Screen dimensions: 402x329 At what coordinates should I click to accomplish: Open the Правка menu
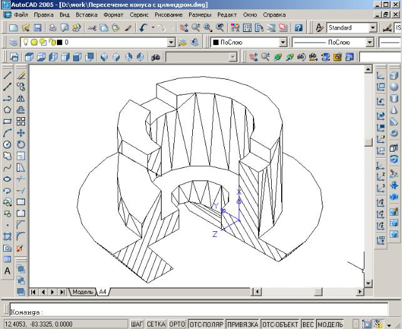click(44, 14)
